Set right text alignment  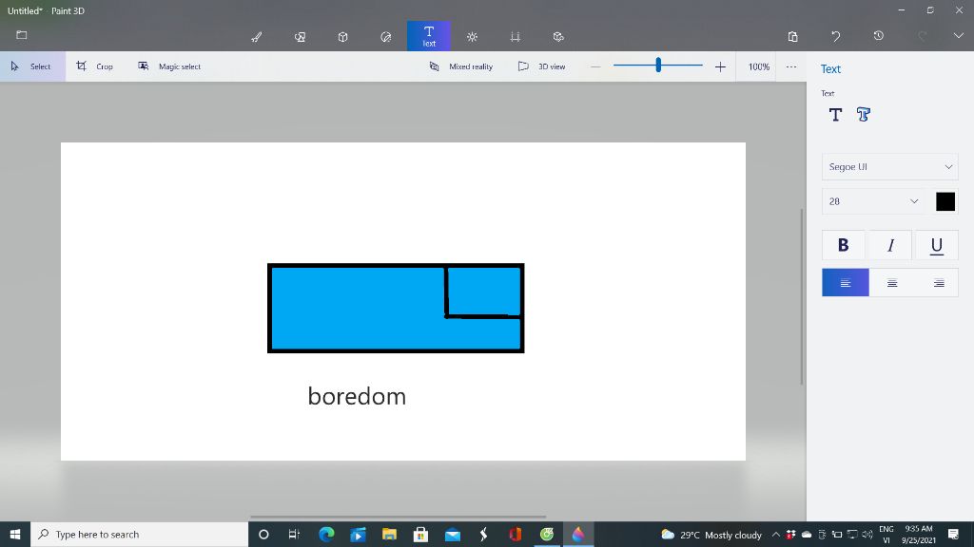click(x=939, y=283)
